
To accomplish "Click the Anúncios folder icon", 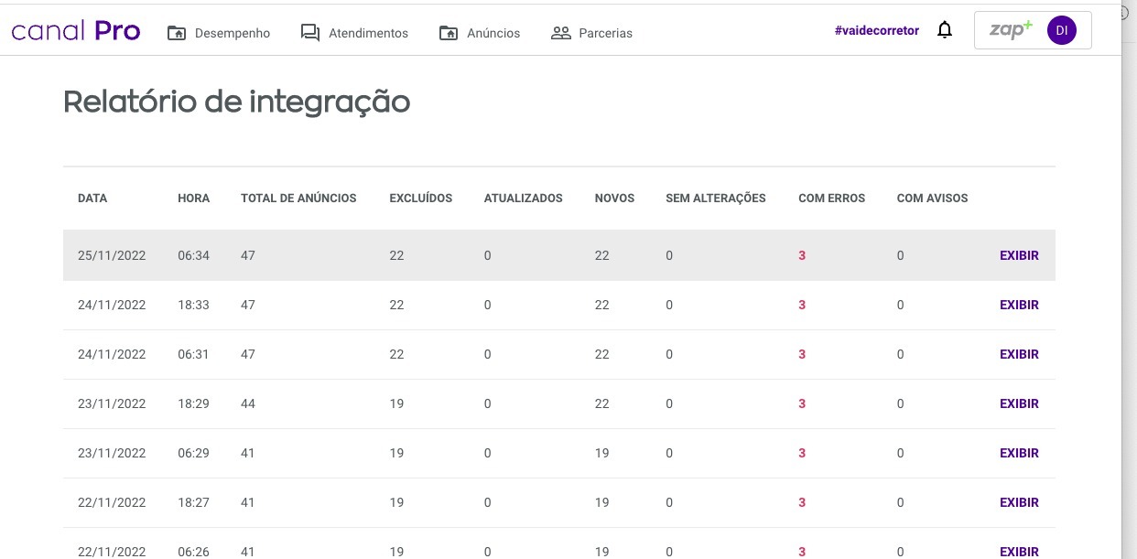I will pyautogui.click(x=449, y=33).
